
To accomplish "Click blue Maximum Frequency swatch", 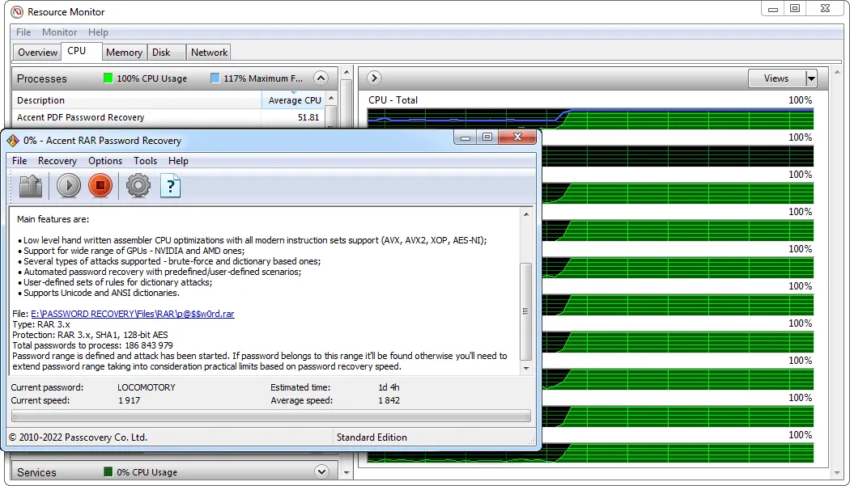I will pyautogui.click(x=215, y=78).
